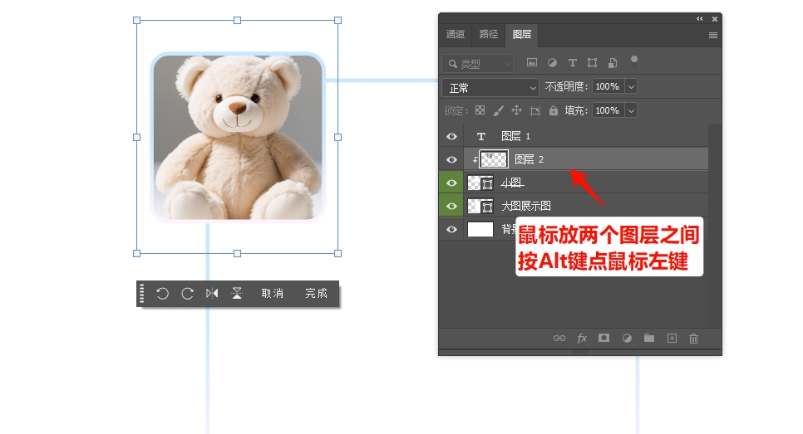The height and width of the screenshot is (434, 803).
Task: Filter layers by smart object icon
Action: 613,63
